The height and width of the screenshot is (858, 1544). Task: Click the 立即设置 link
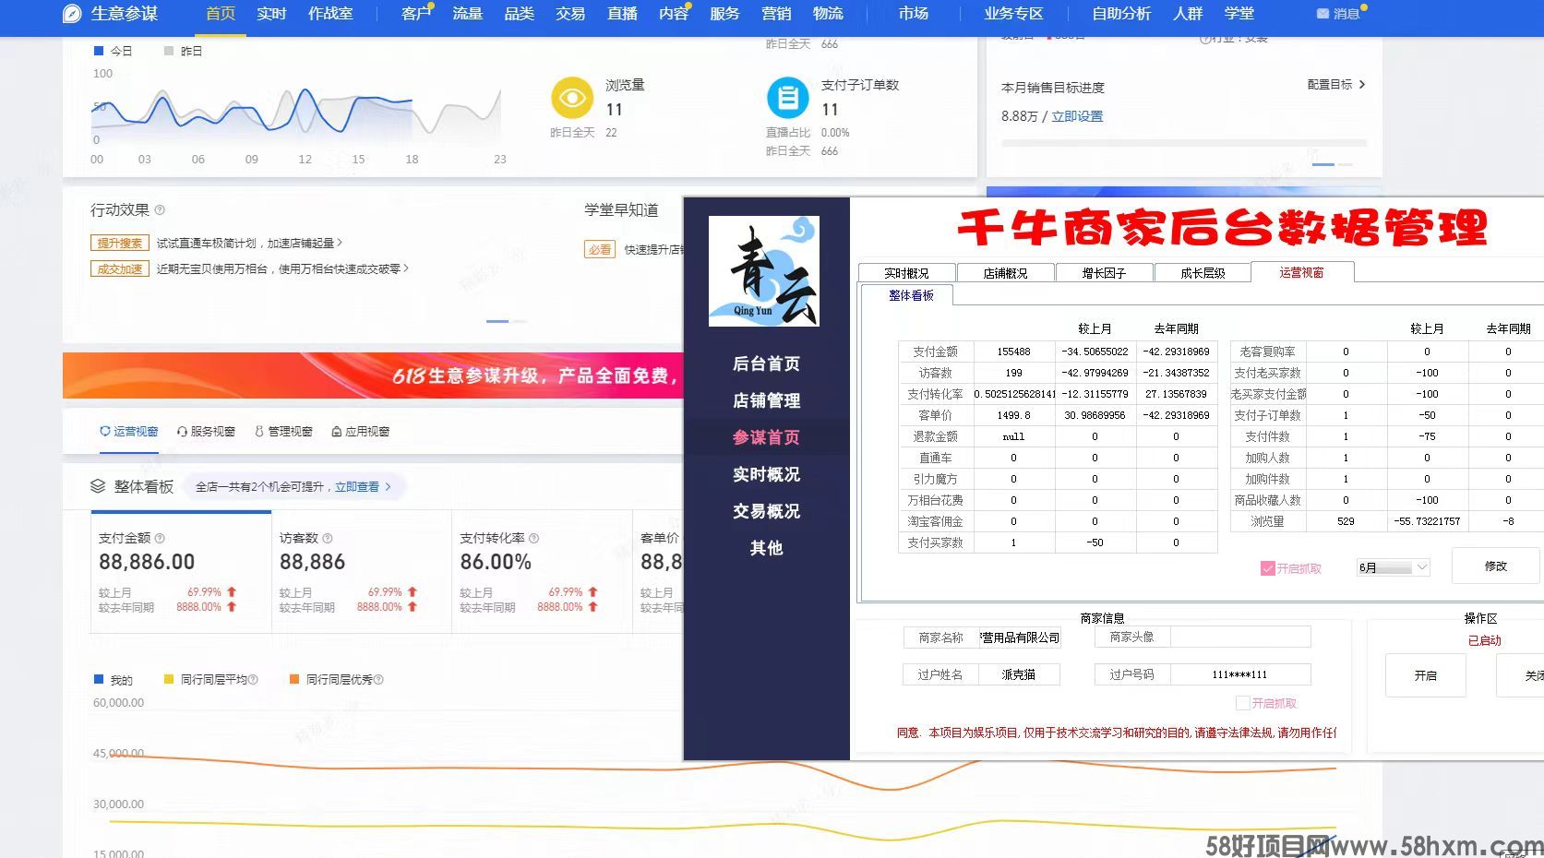pos(1077,116)
